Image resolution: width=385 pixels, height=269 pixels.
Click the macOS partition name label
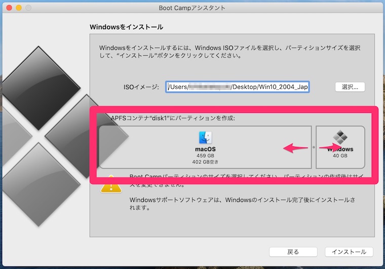coord(205,149)
